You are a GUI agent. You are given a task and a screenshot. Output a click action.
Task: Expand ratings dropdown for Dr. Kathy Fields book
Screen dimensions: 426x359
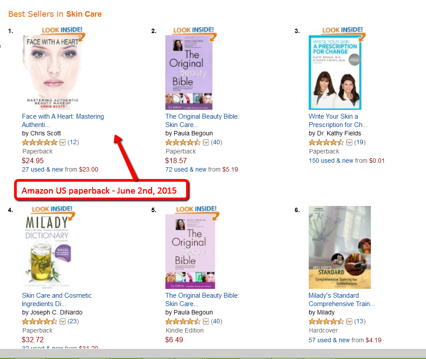349,142
